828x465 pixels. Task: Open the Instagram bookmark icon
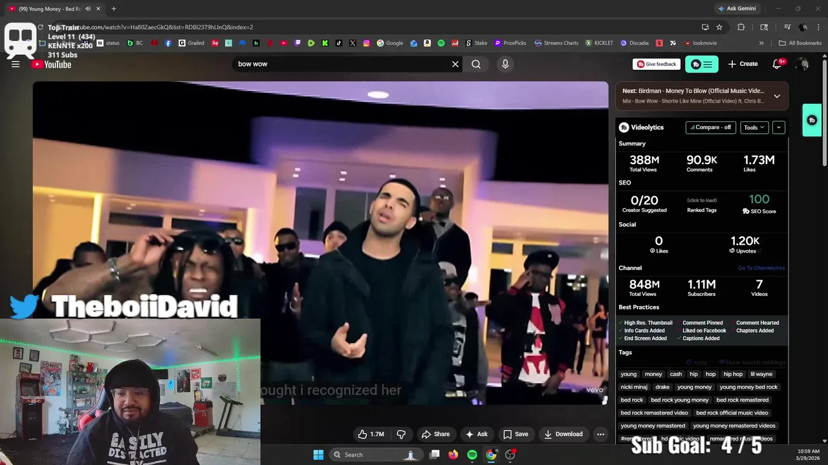(367, 43)
